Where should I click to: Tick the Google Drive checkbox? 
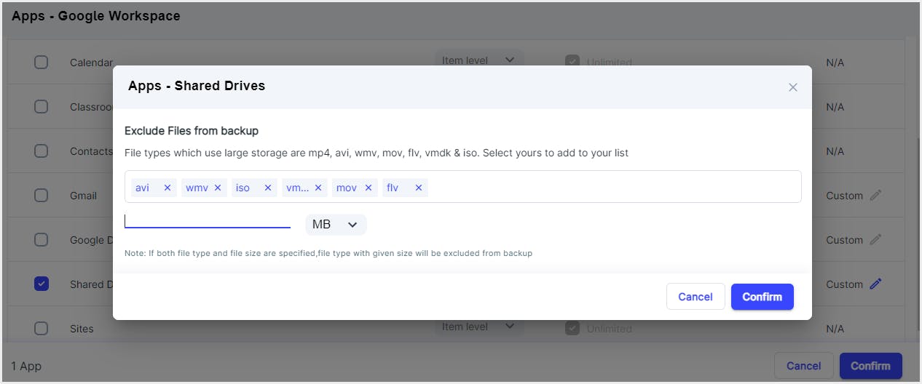[x=42, y=239]
